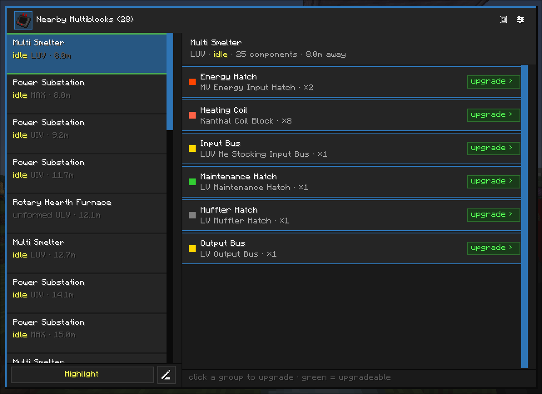Image resolution: width=542 pixels, height=394 pixels.
Task: Upgrade the Maintenance Hatch group
Action: point(494,181)
